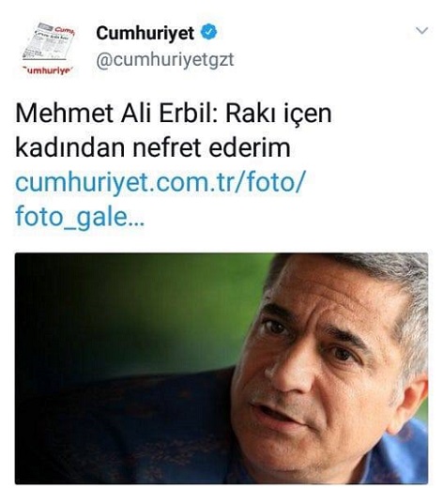The height and width of the screenshot is (488, 443).
Task: Click the line "kadından nefret ederim"
Action: [153, 147]
